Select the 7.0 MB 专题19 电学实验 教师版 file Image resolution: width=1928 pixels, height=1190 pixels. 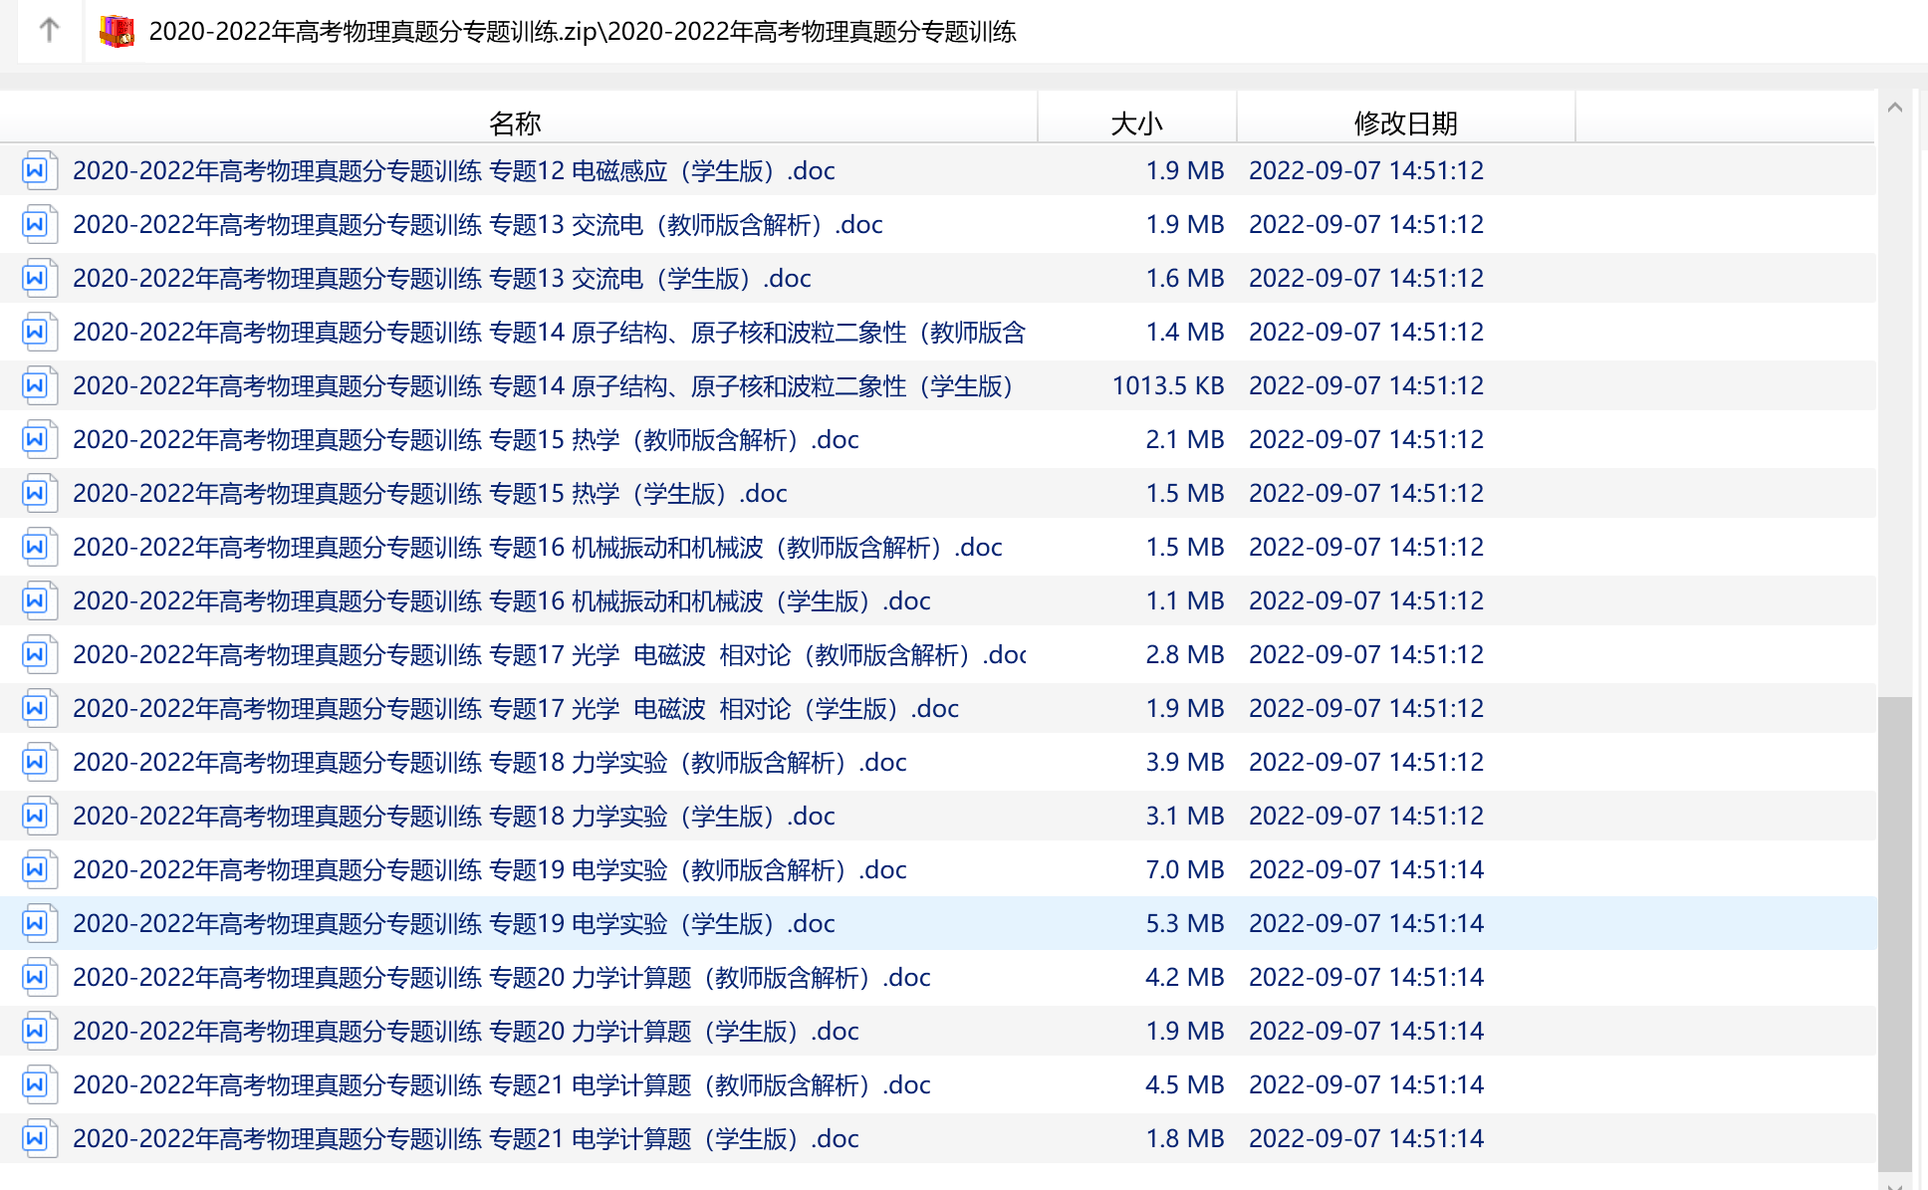[490, 870]
